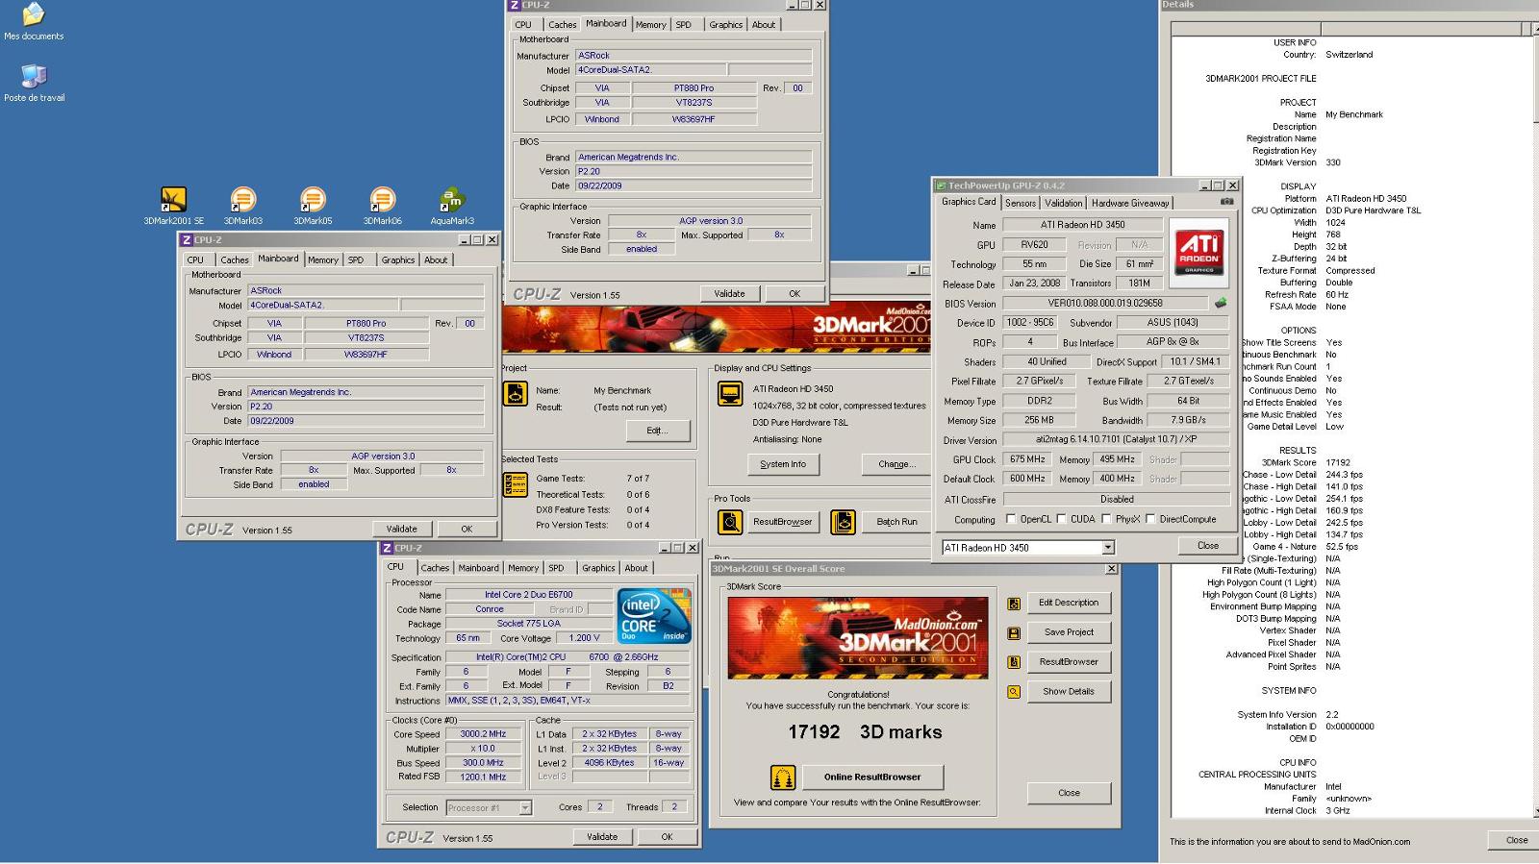This screenshot has height=864, width=1539.
Task: Click the ATI Radeon logo in GPU-Z
Action: [x=1198, y=254]
